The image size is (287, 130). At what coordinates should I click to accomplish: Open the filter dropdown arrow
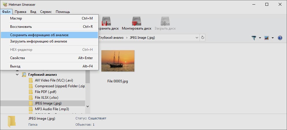coord(260,38)
